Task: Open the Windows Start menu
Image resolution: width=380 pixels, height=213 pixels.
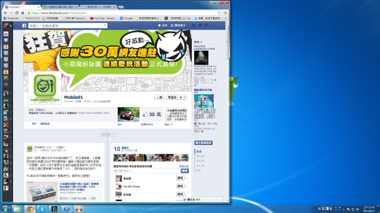Action: (x=5, y=209)
